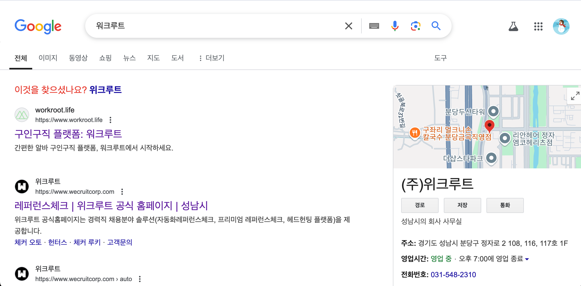Click the 분당두산타워 map marker
Viewport: 581px width, 286px height.
click(x=493, y=112)
